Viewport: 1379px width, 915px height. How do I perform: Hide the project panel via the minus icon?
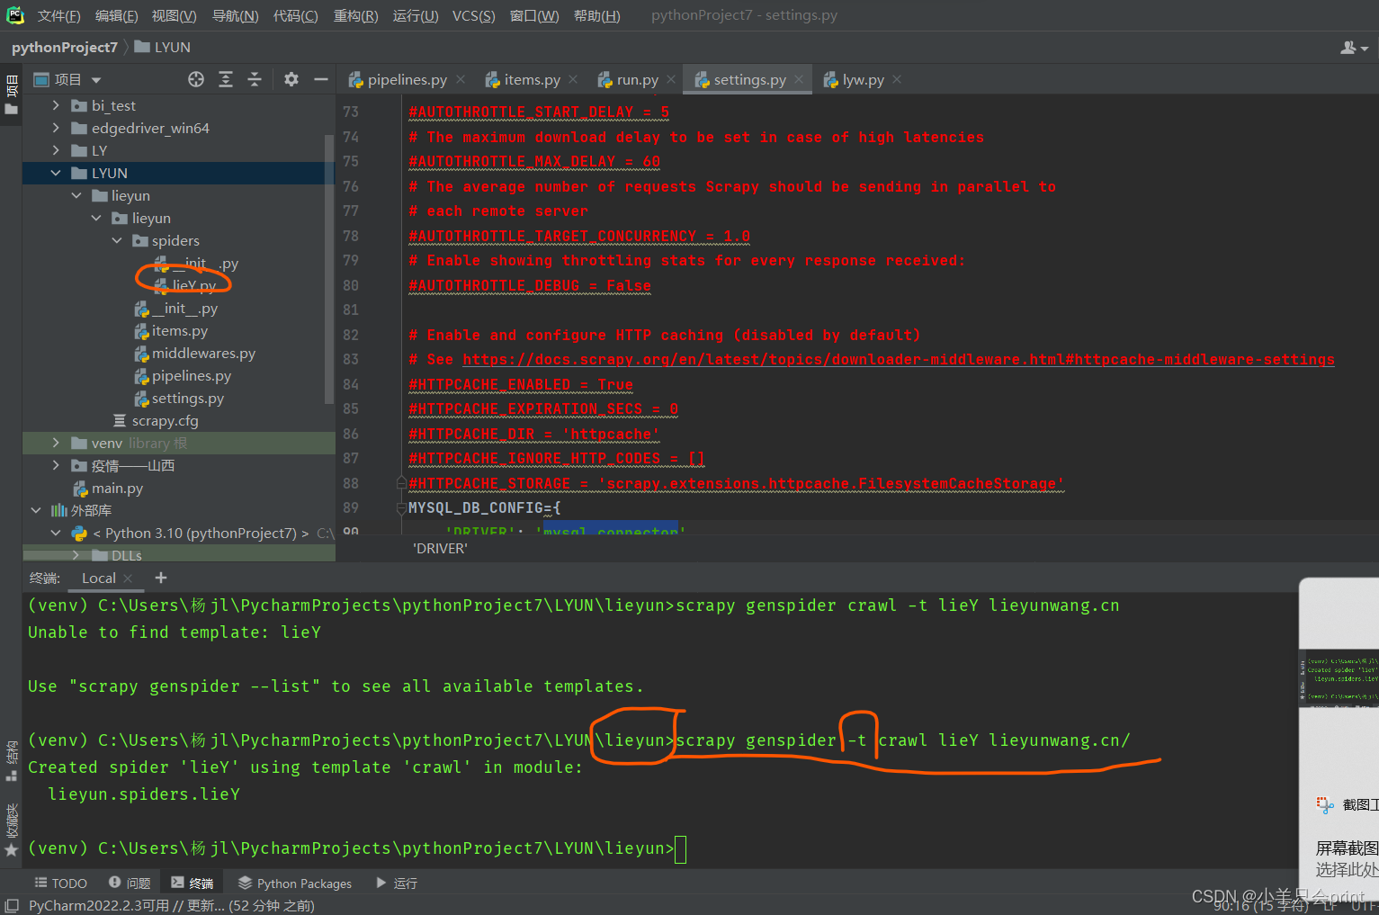(320, 79)
